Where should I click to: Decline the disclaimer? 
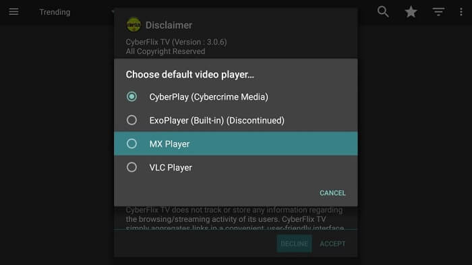pos(294,243)
